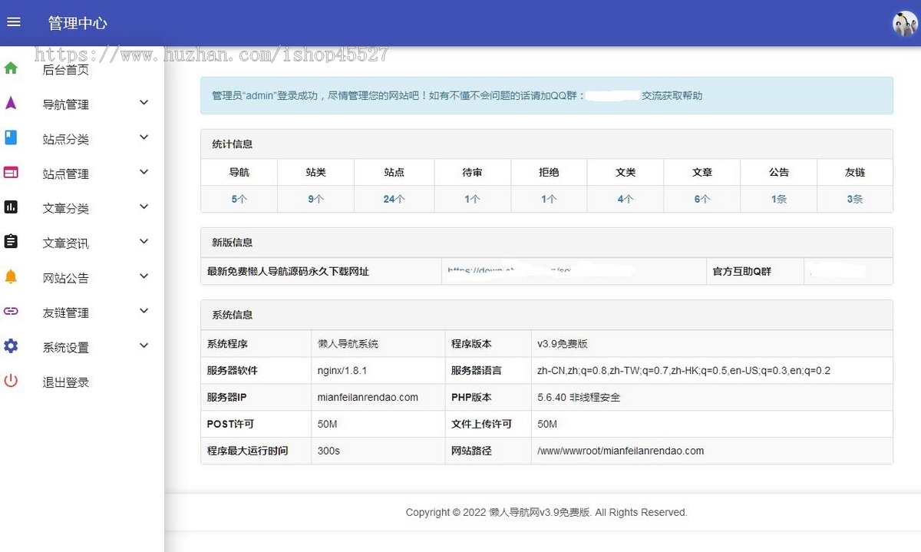Expand the 网站公告 chevron
Image resolution: width=921 pixels, height=552 pixels.
tap(144, 276)
